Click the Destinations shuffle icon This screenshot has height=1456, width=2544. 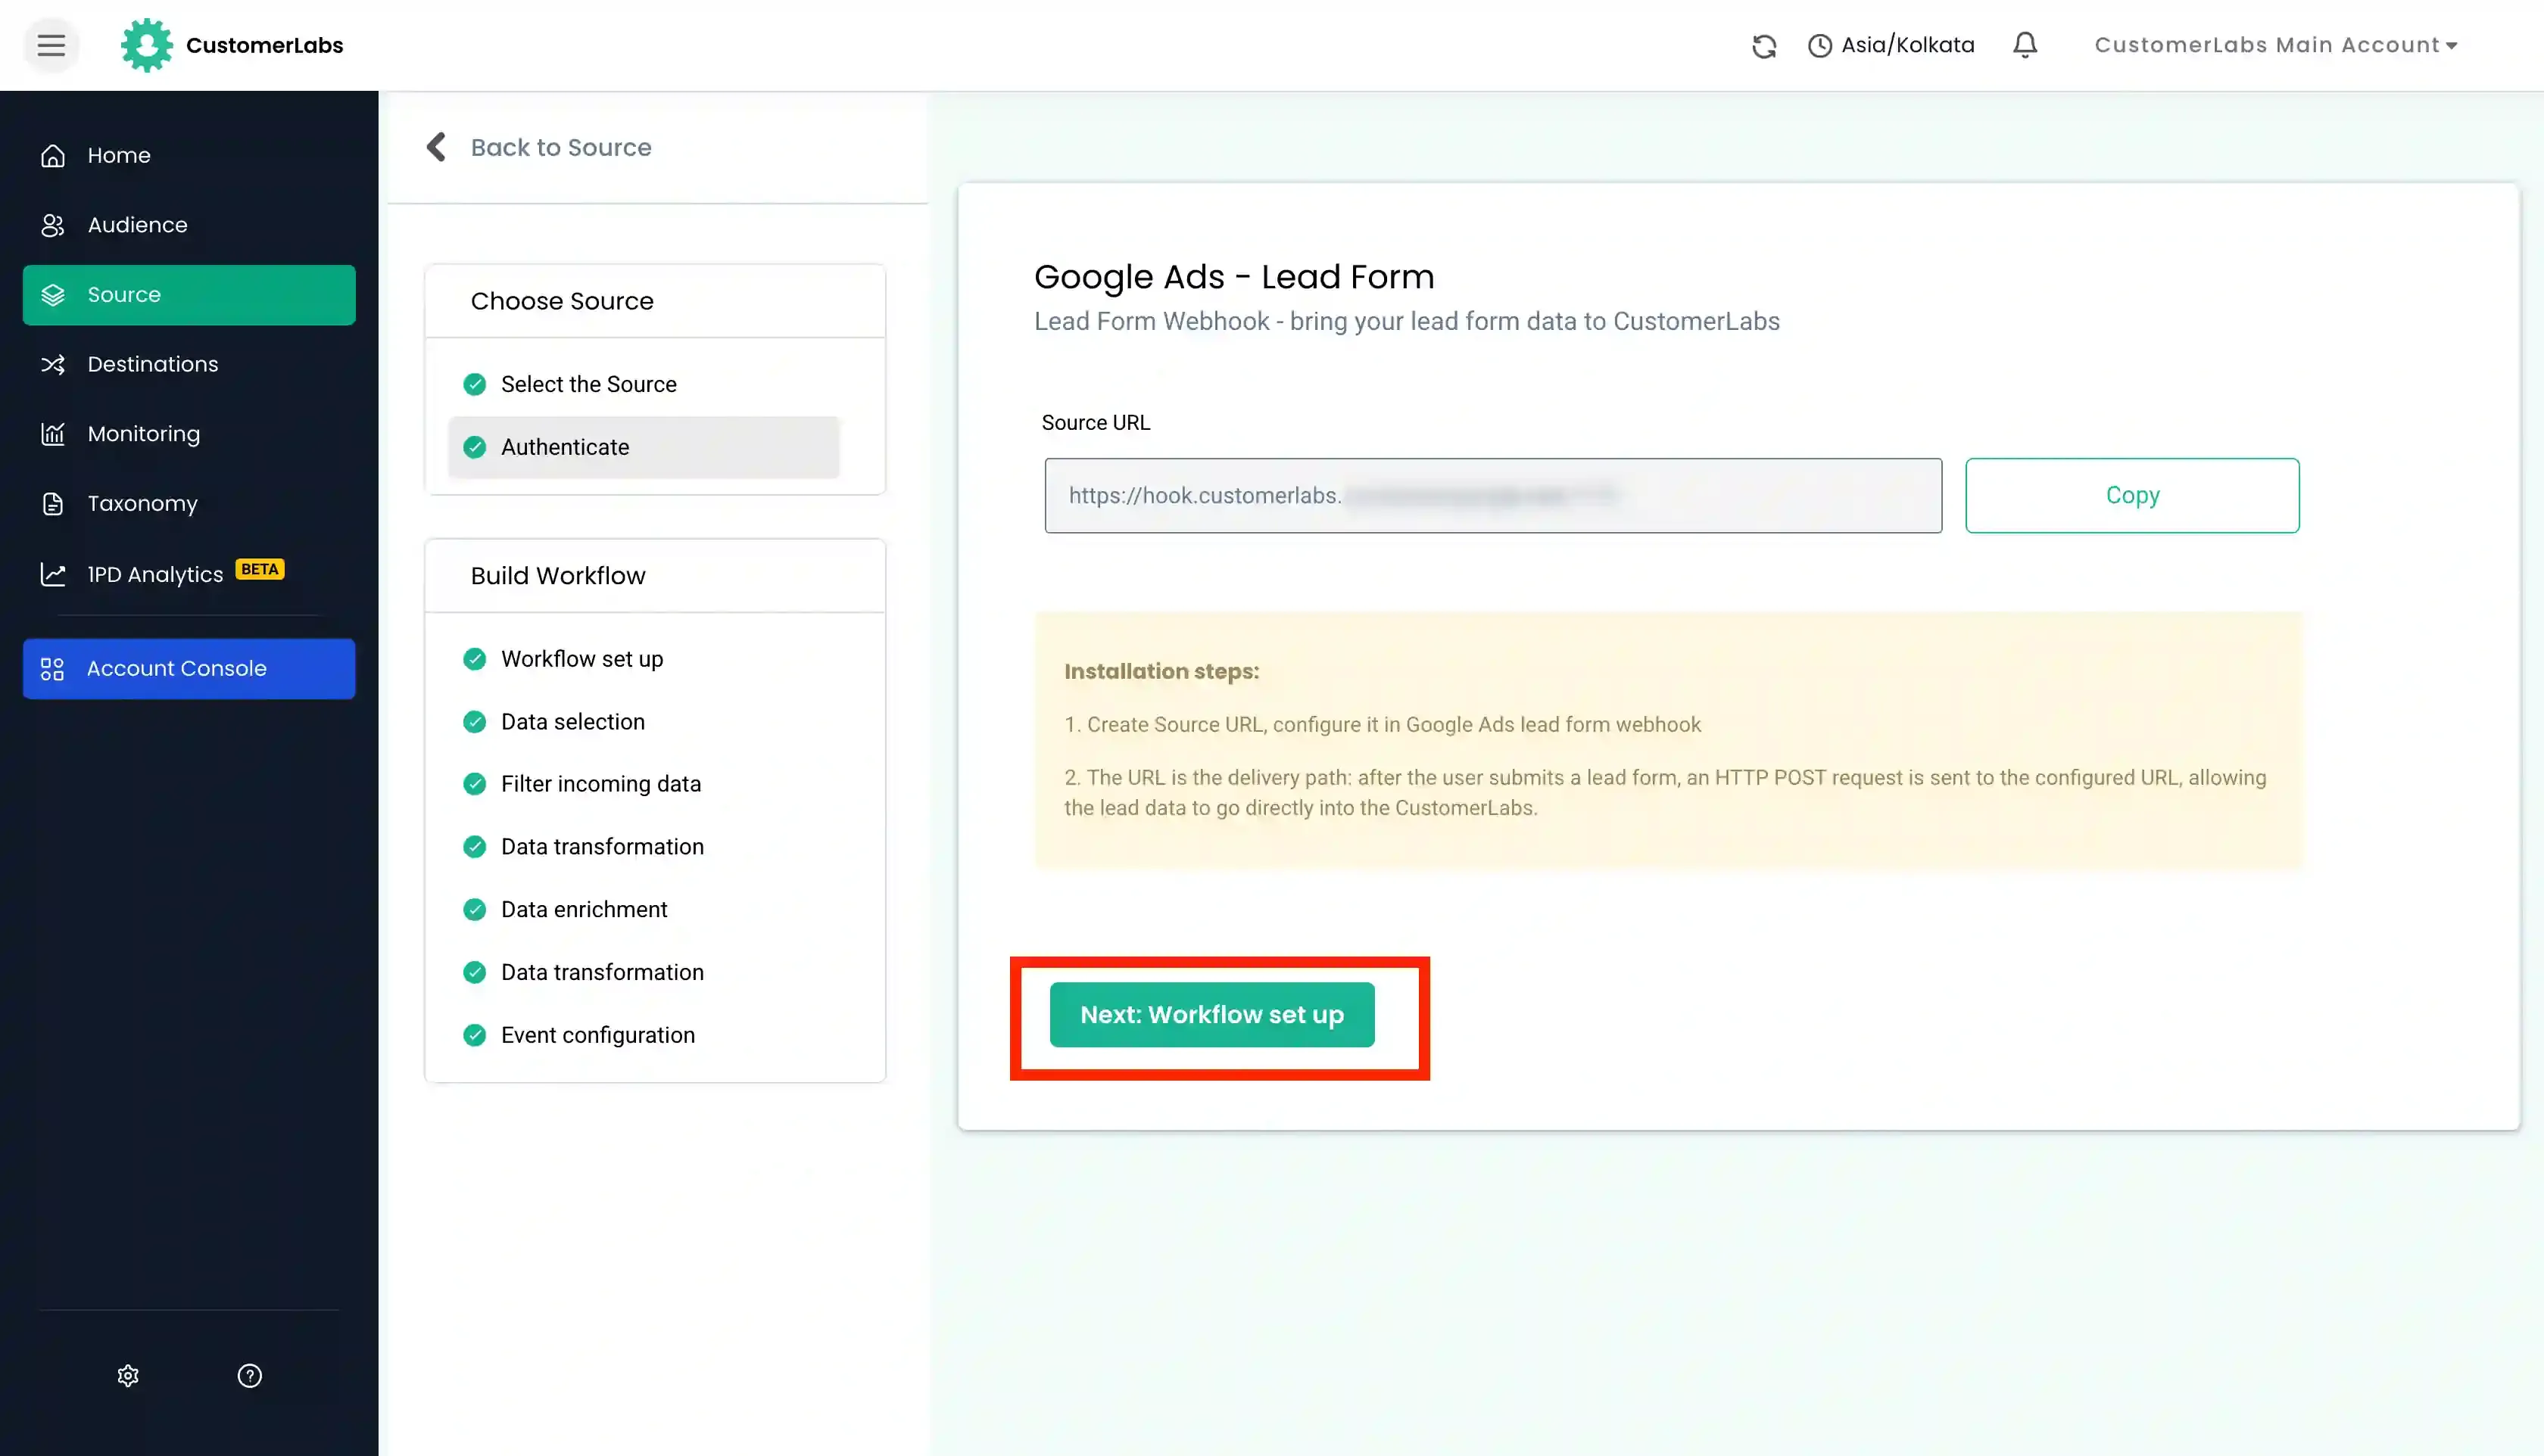click(53, 365)
